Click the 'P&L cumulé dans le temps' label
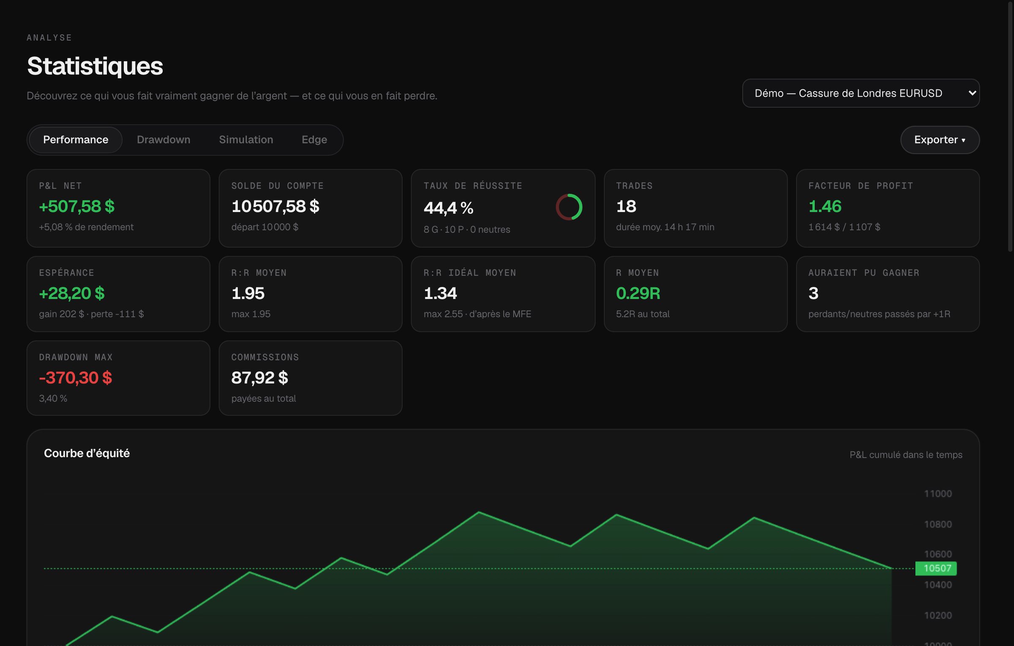This screenshot has height=646, width=1014. [906, 455]
